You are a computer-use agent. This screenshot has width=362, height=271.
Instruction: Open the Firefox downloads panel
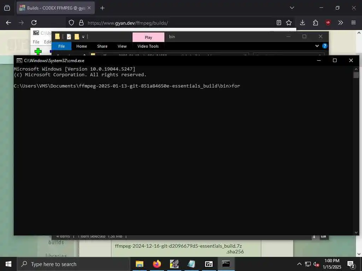(x=303, y=23)
